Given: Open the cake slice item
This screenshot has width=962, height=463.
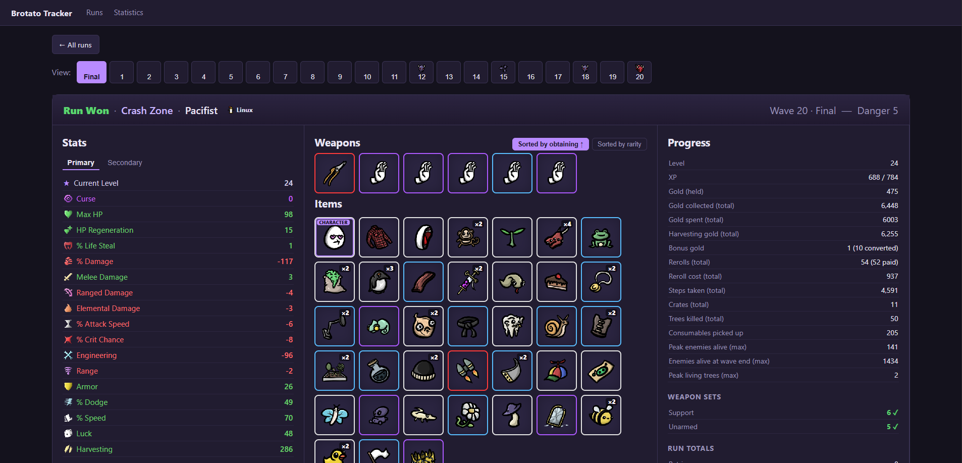Looking at the screenshot, I should [557, 282].
